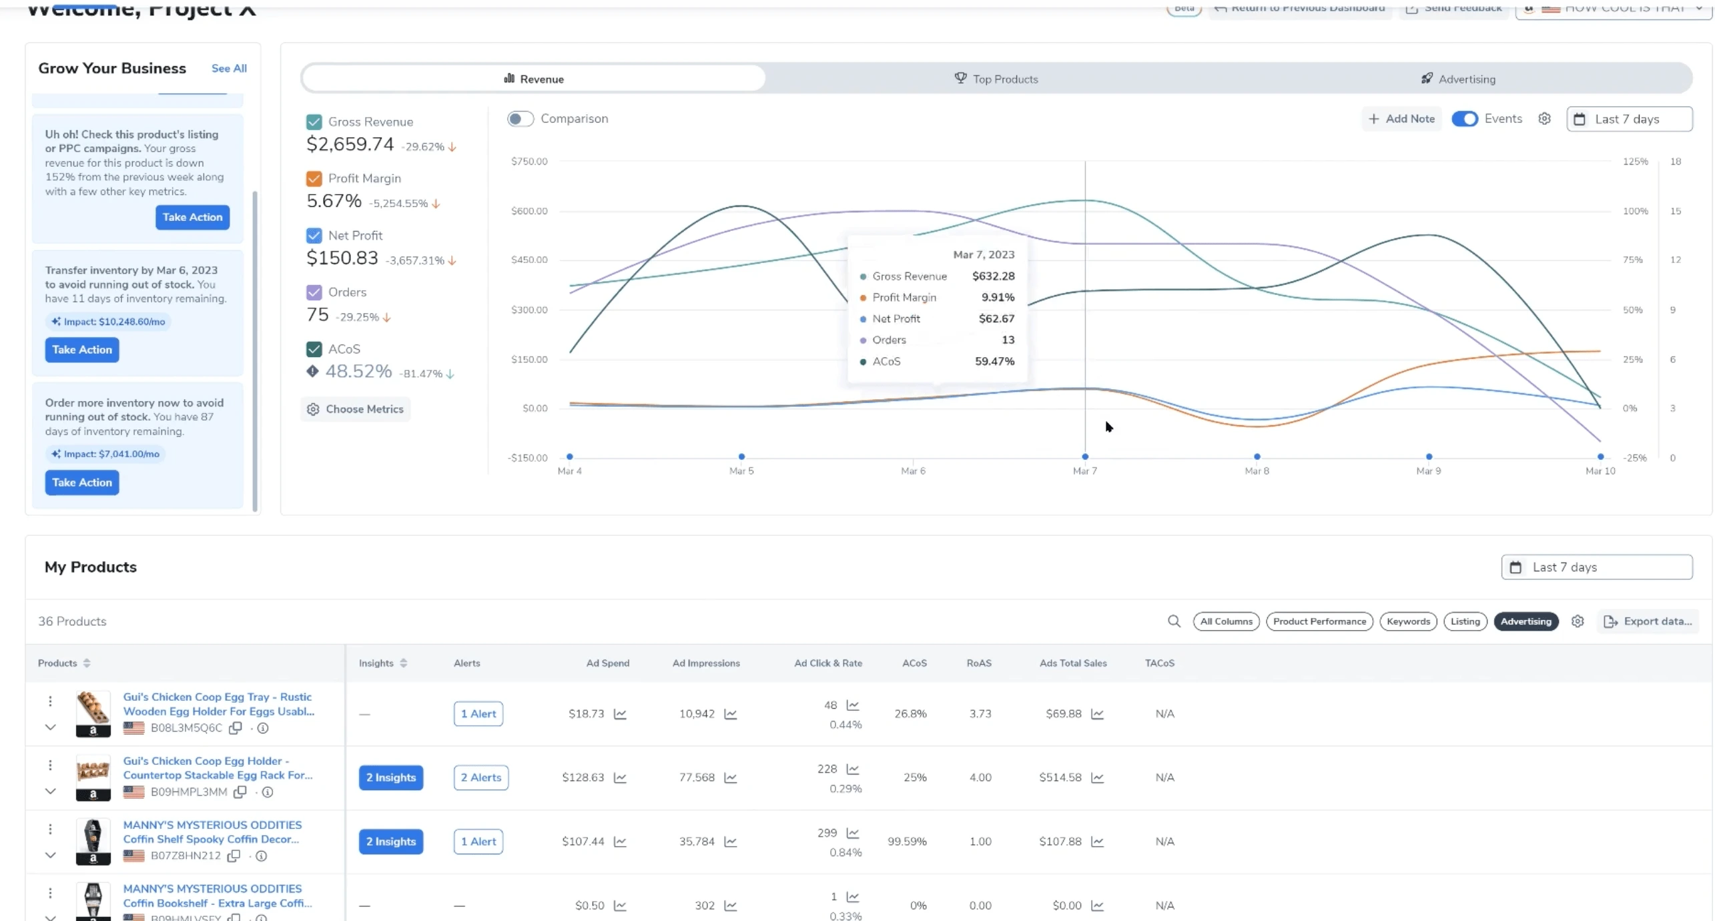
Task: Select the Advertising tab in dashboard
Action: [1467, 78]
